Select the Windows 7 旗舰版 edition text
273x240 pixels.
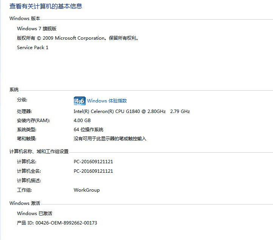pos(37,29)
